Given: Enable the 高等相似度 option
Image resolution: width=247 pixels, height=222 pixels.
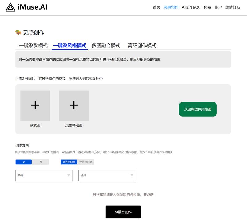Looking at the screenshot, I should click(x=69, y=162).
